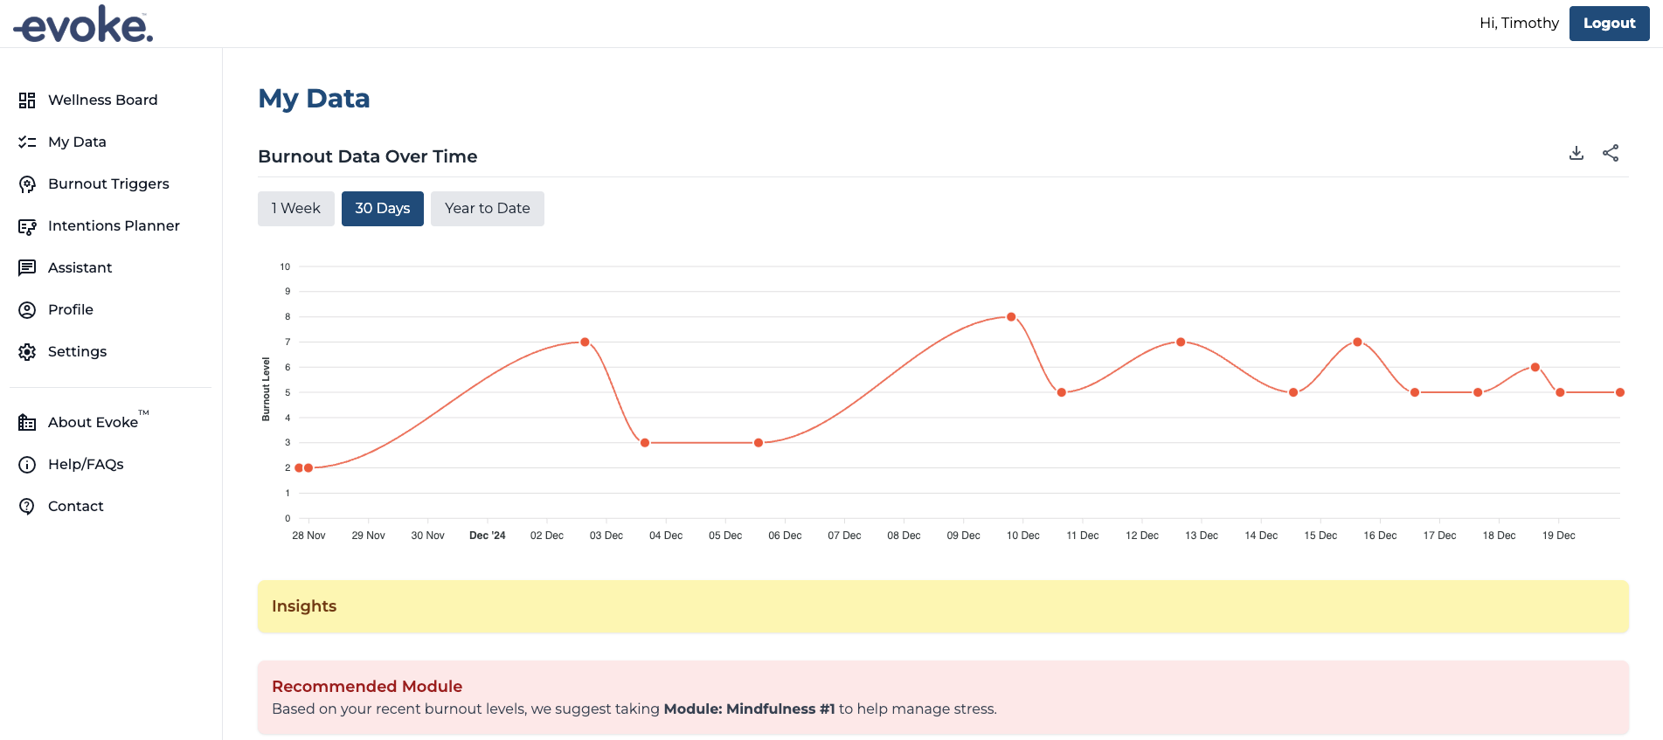The image size is (1663, 740).
Task: Click the Profile avatar icon
Action: [x=27, y=310]
